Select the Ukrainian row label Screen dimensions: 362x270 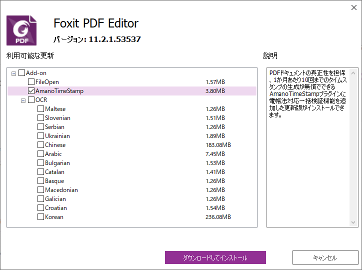coord(57,136)
